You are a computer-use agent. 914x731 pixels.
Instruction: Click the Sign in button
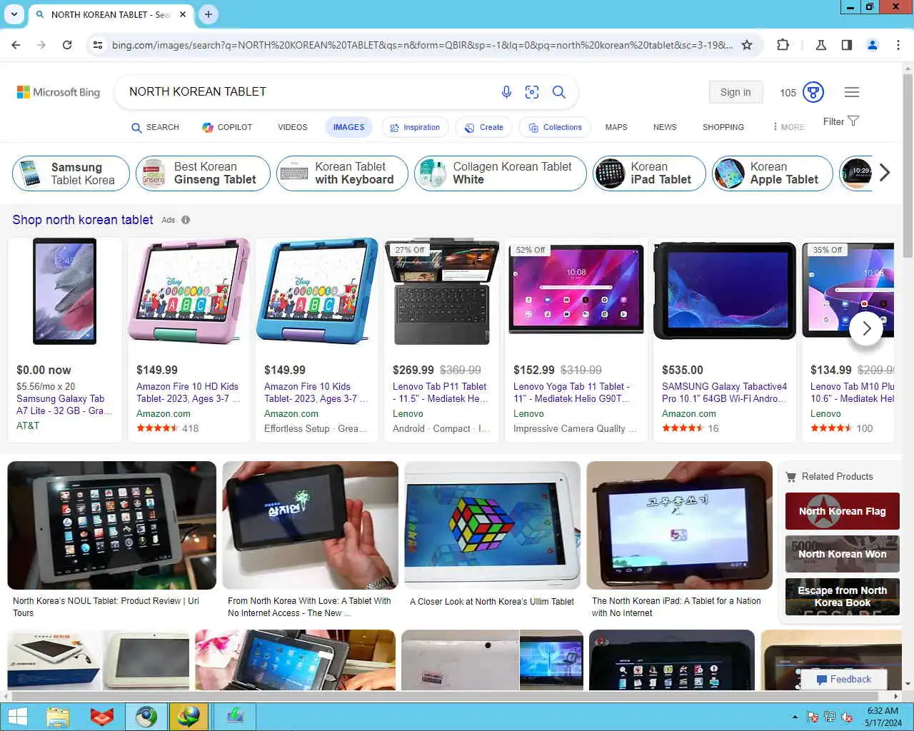735,92
